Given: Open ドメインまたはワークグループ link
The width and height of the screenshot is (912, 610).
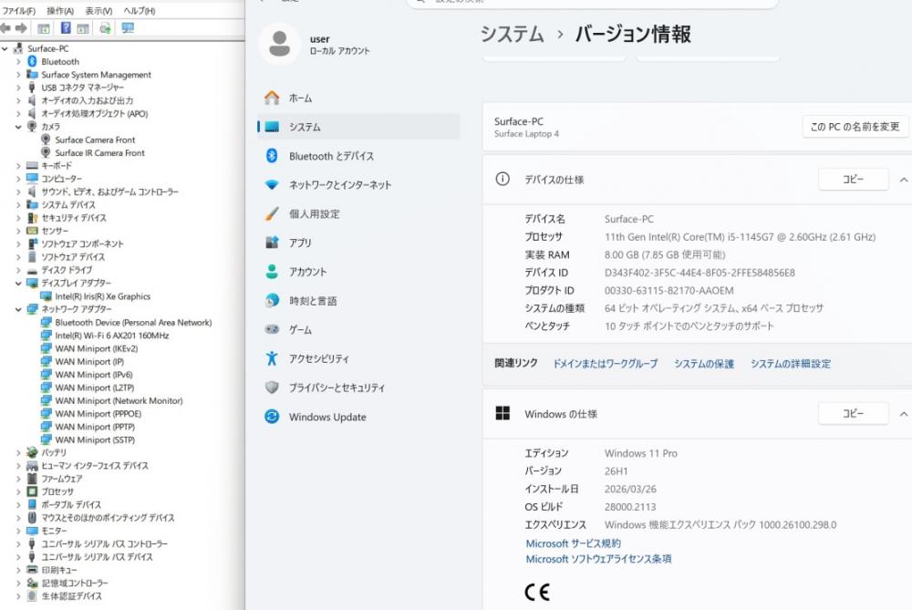Looking at the screenshot, I should (605, 364).
